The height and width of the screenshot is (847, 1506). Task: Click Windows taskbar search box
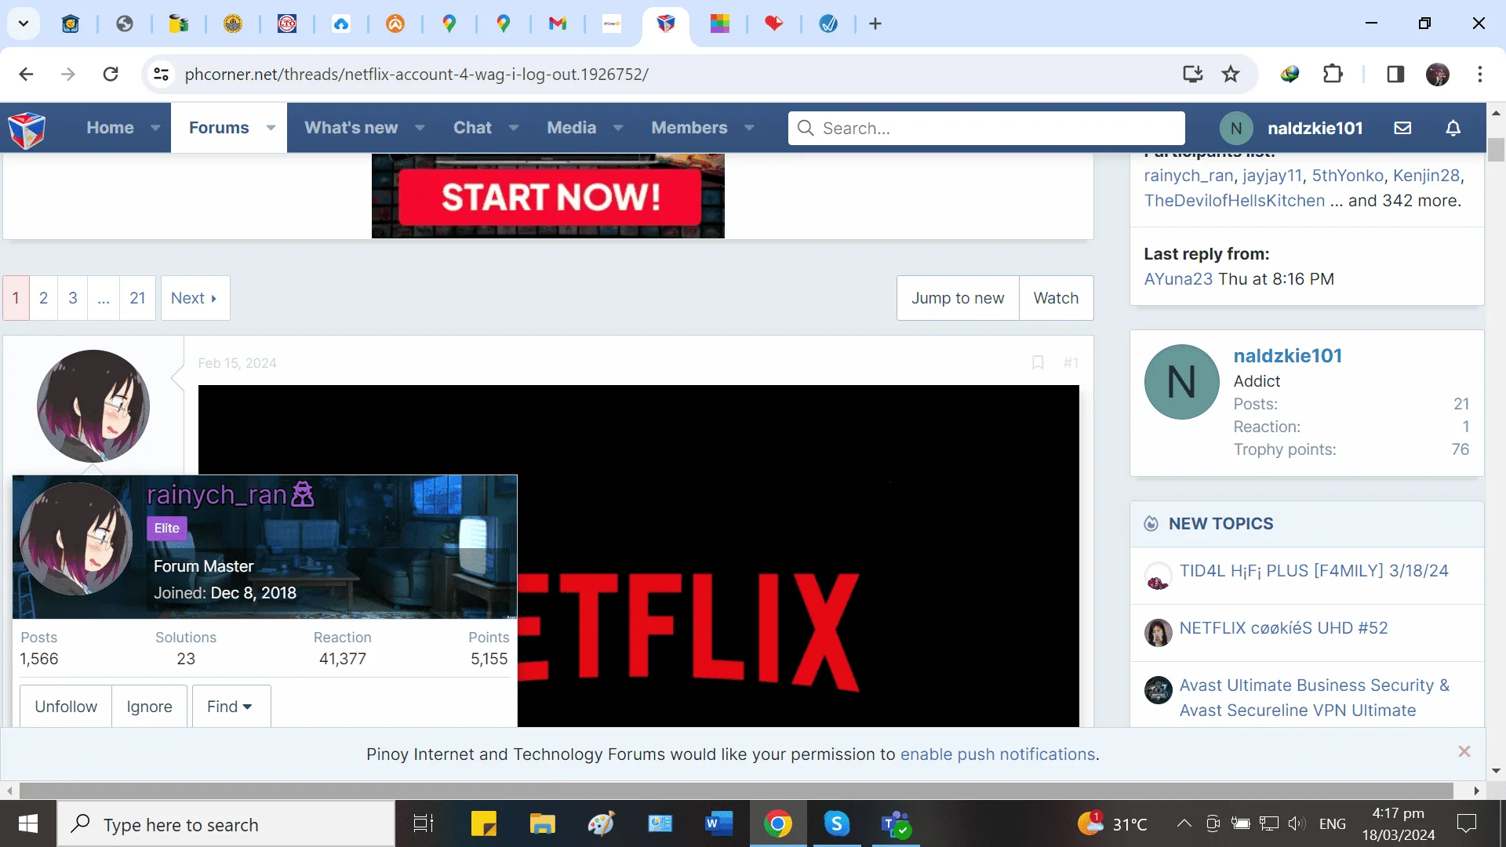click(x=226, y=824)
